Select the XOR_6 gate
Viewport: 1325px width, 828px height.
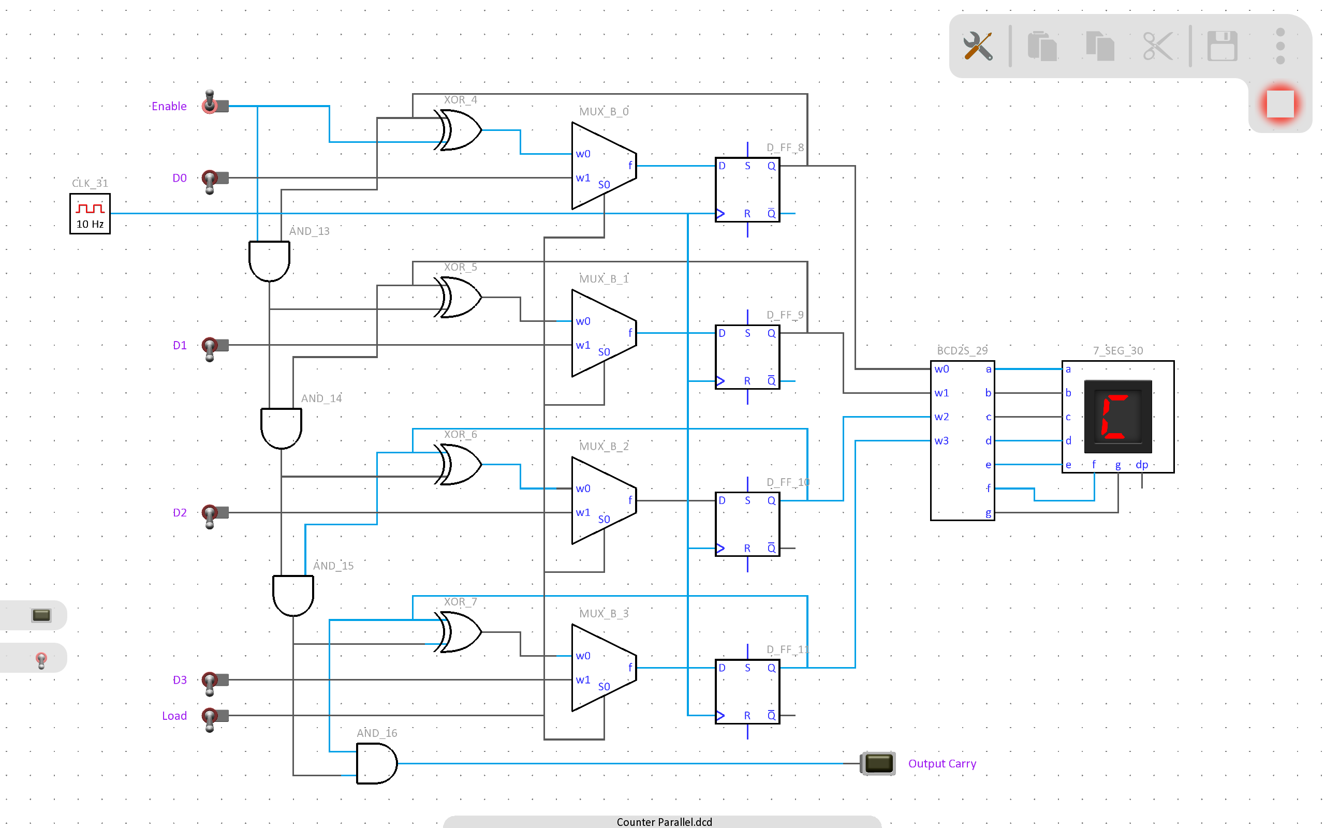tap(459, 464)
